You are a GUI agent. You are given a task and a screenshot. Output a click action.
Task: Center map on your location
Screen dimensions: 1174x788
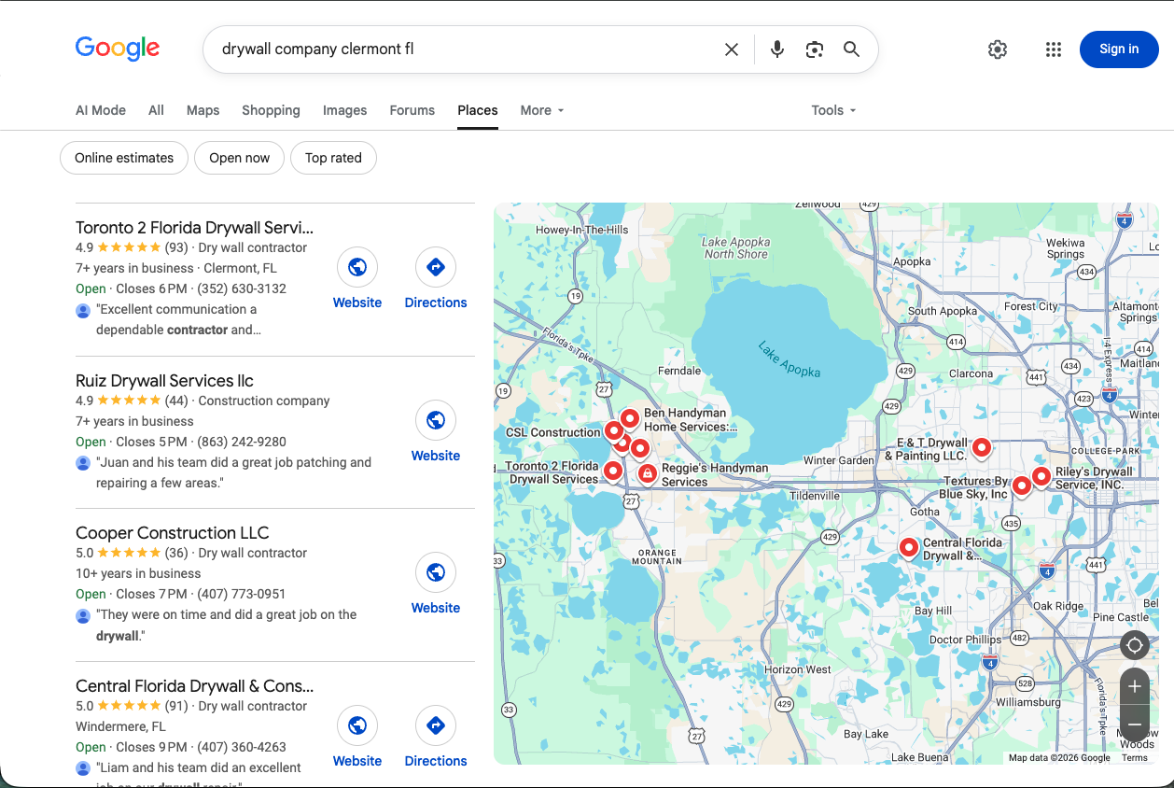[x=1135, y=645]
